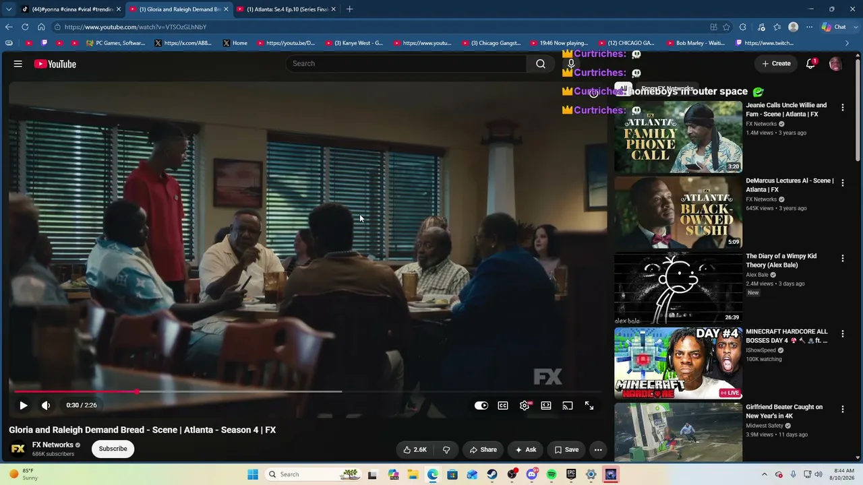Image resolution: width=863 pixels, height=485 pixels.
Task: Go to the YouTube home logo
Action: point(55,64)
